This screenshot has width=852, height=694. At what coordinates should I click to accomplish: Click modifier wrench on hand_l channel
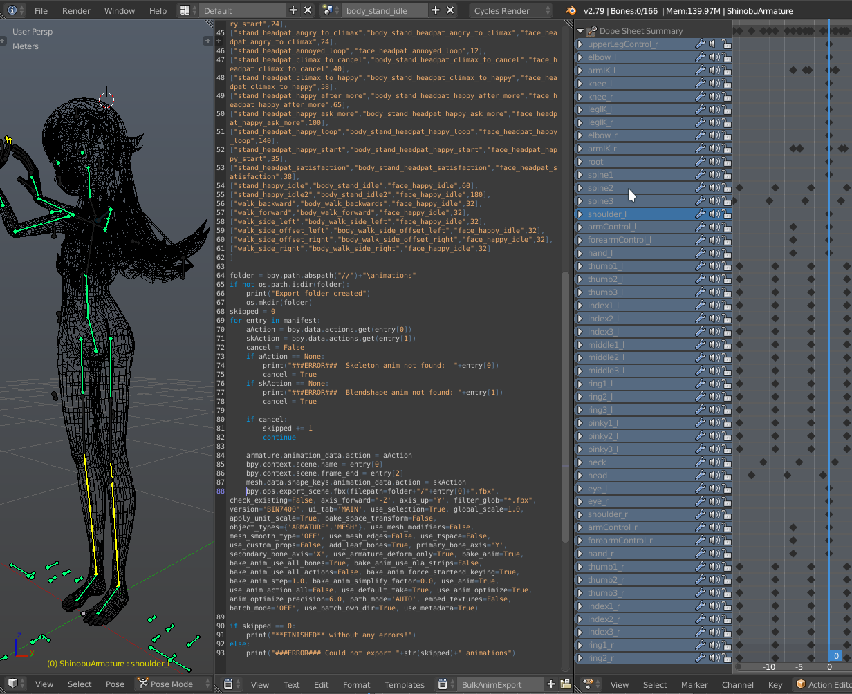tap(700, 253)
